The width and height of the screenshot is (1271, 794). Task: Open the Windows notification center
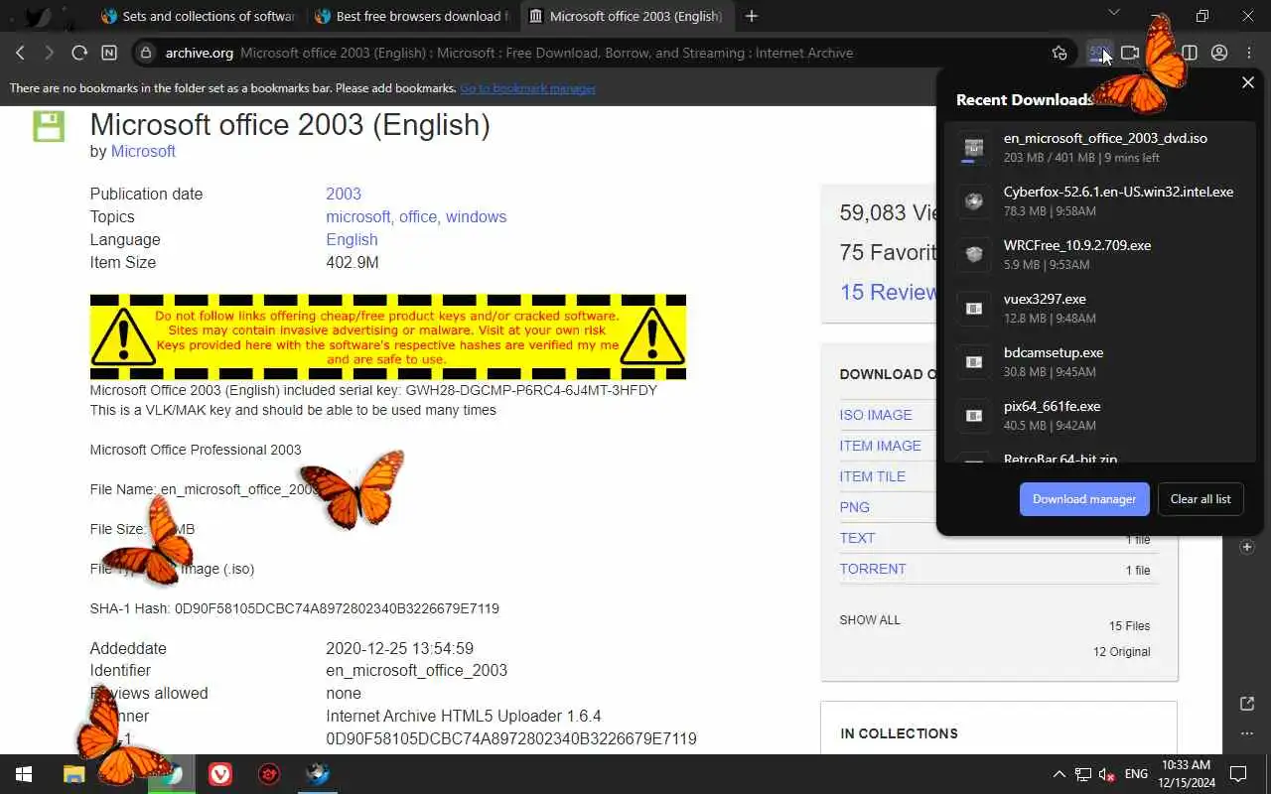tap(1238, 774)
